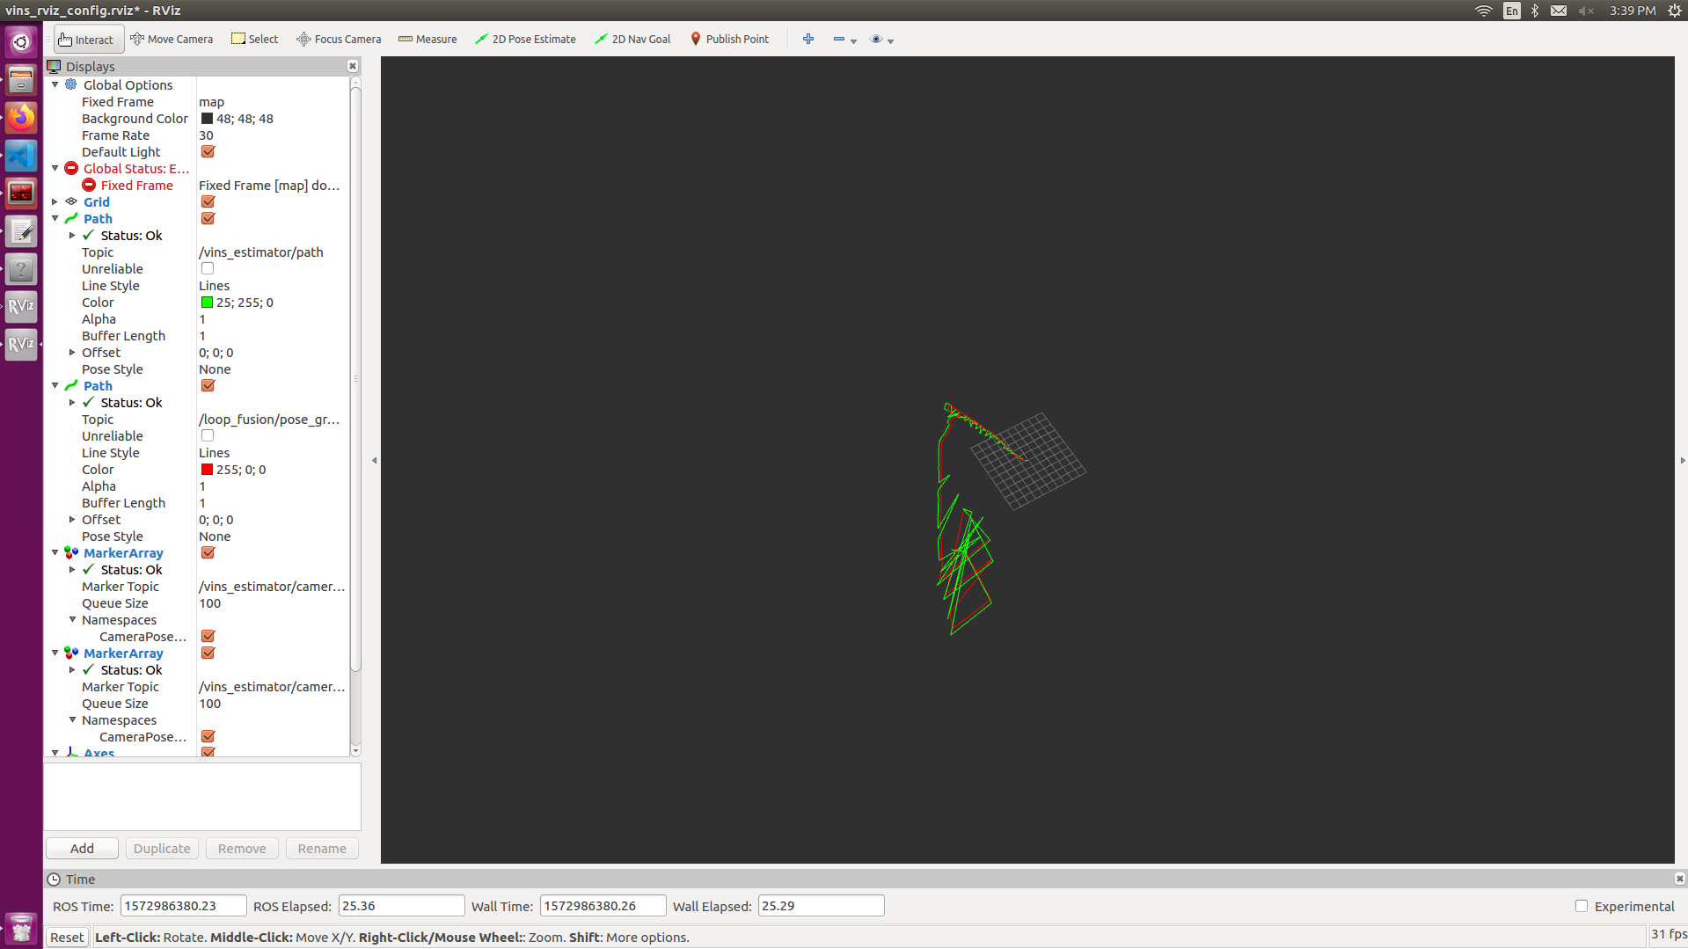Expand the Status: Ok entry under Path
The image size is (1688, 949).
click(73, 235)
